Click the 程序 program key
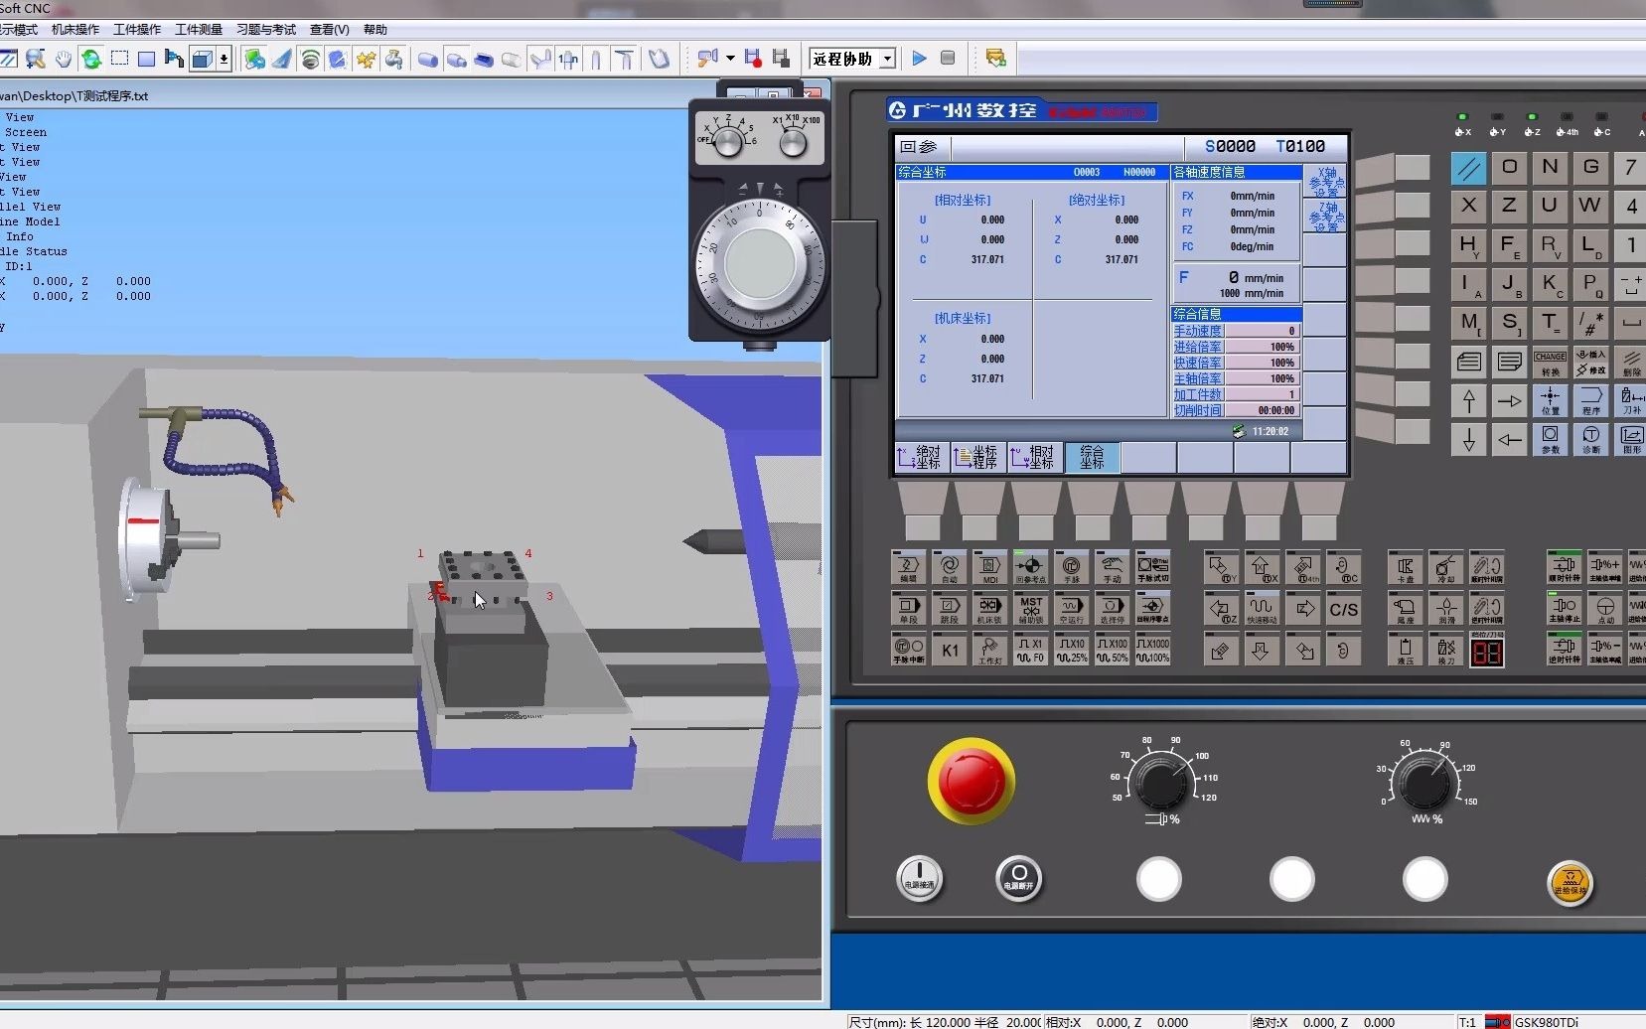The width and height of the screenshot is (1646, 1029). [1590, 399]
